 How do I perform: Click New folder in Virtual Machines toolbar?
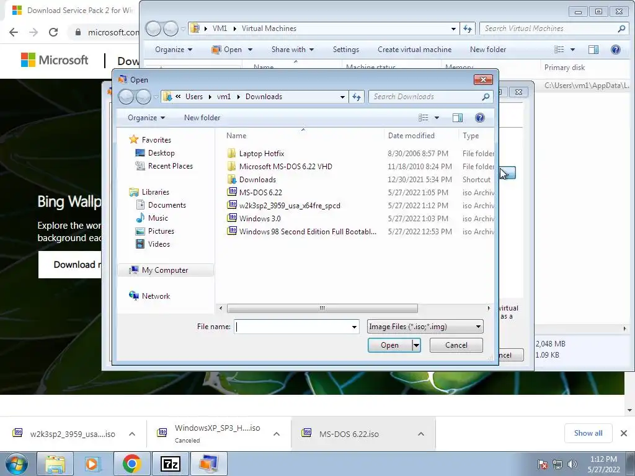pyautogui.click(x=487, y=50)
